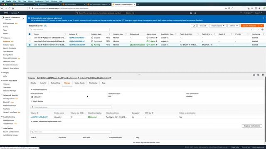Viewport: 266px width, 149px height.
Task: Click the Filter instances search field
Action: [x=69, y=29]
